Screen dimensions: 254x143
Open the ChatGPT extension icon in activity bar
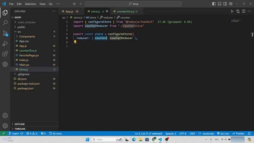[5, 64]
